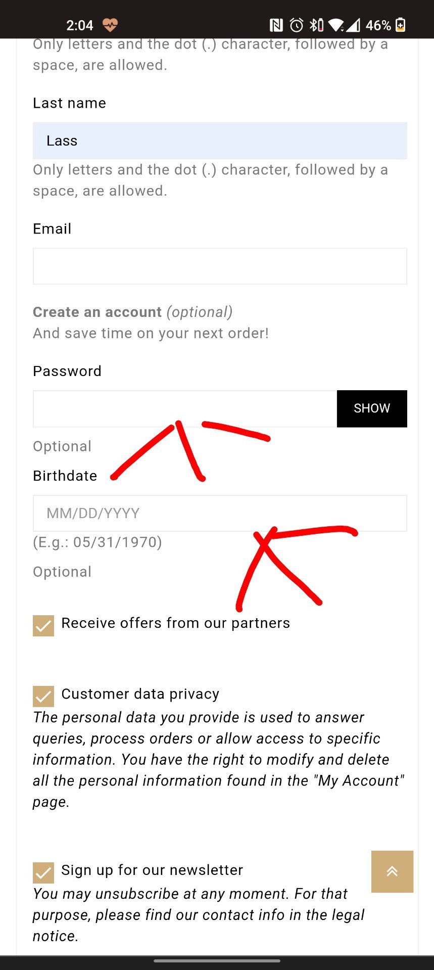
Task: Tap the NFC status icon
Action: click(276, 25)
